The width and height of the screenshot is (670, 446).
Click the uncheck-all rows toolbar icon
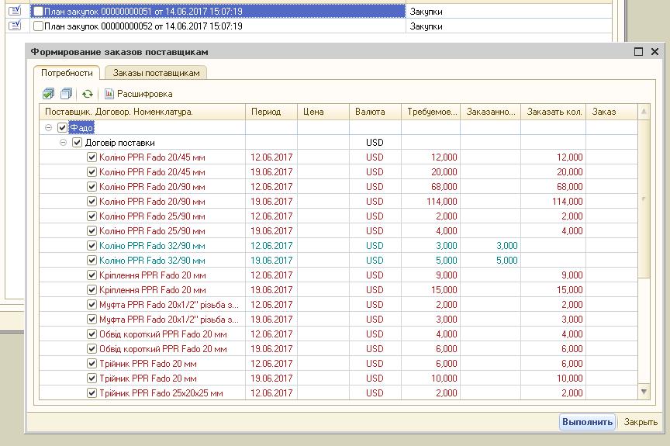(x=67, y=94)
